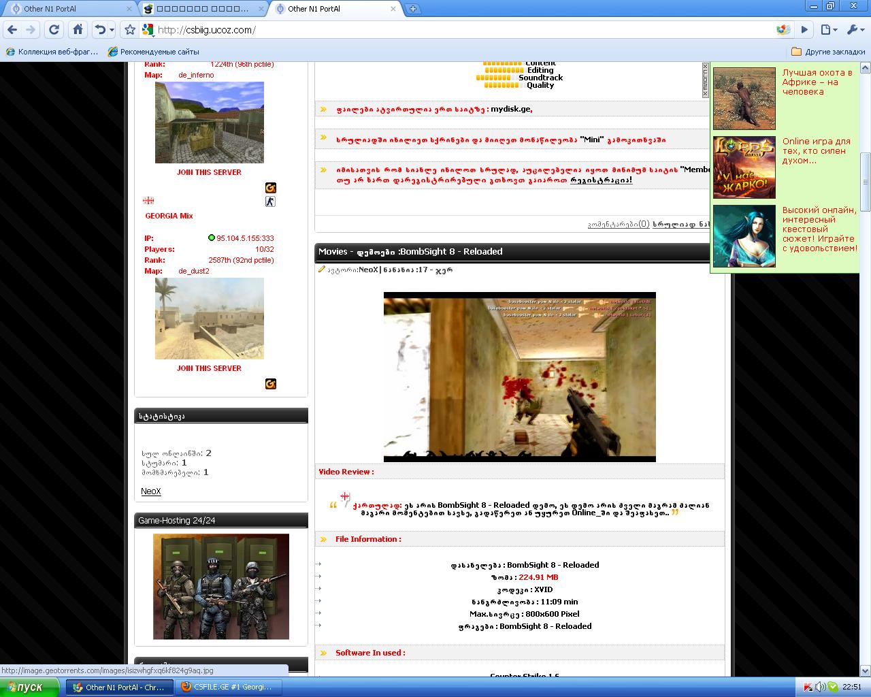Click the red Kaspersky tray icon
The image size is (871, 697).
click(808, 687)
